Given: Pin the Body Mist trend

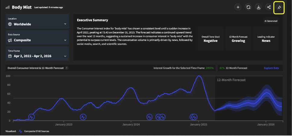Looking at the screenshot, I should [x=279, y=7].
